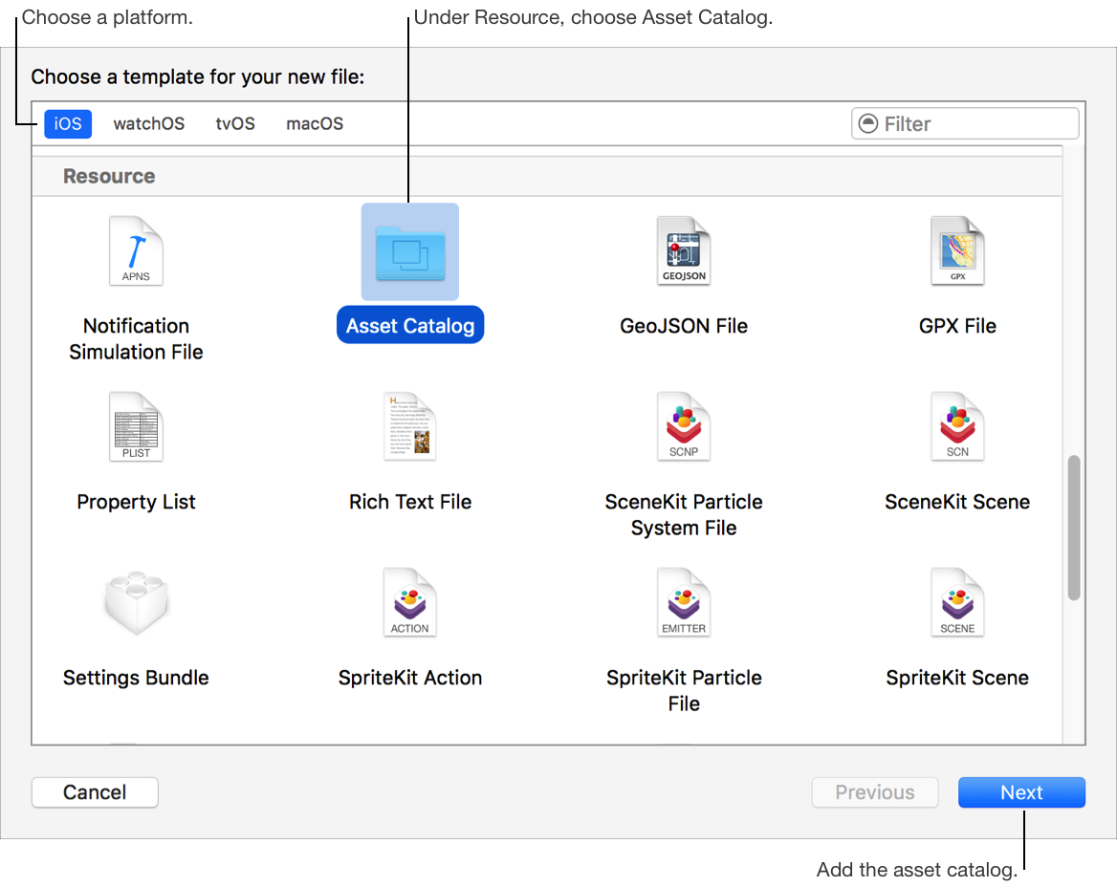Click the template list vertical scrollbar

[x=1074, y=528]
